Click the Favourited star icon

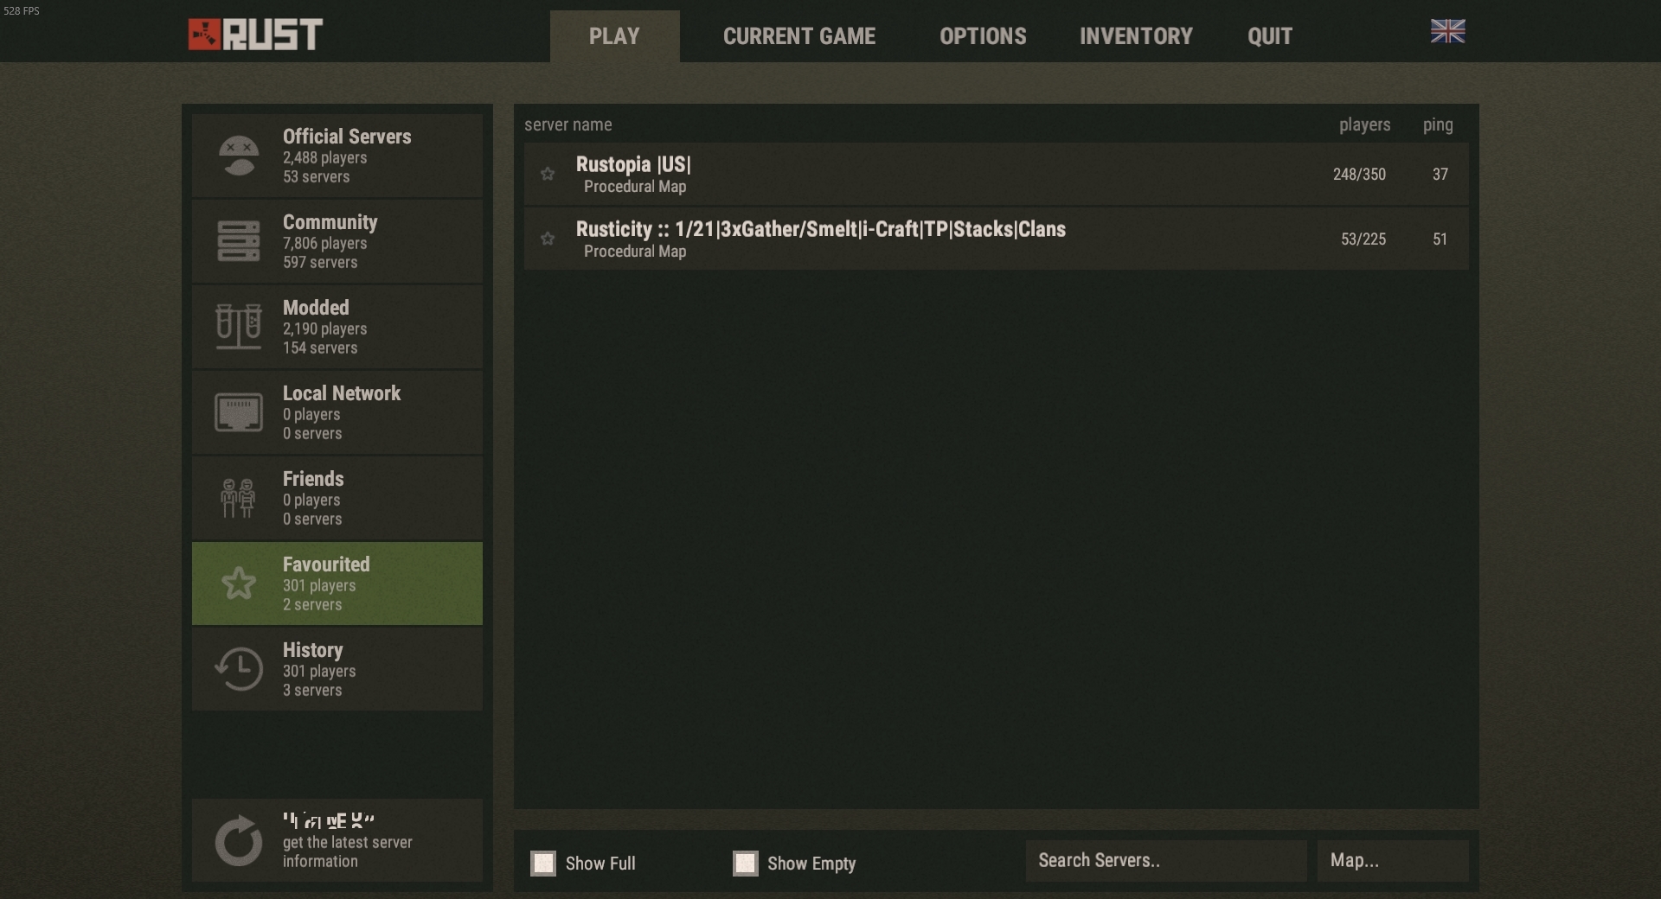(239, 583)
